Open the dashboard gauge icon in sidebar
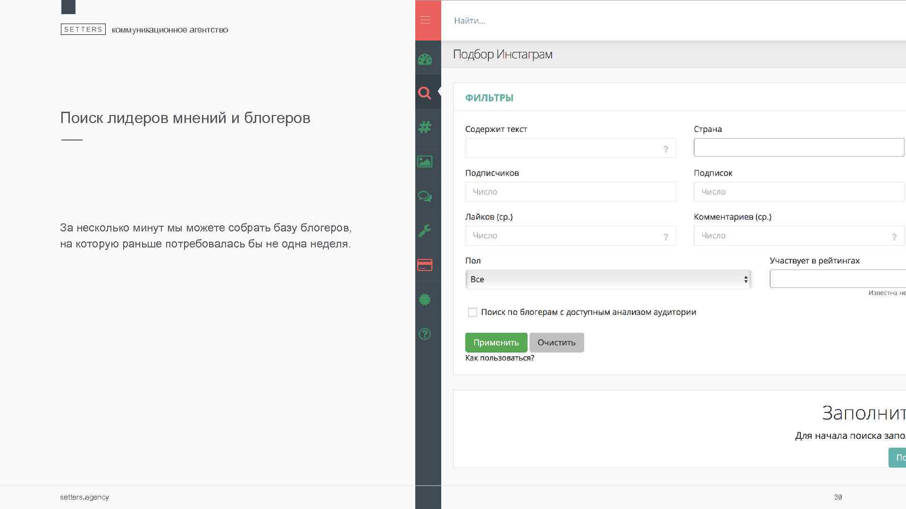Viewport: 906px width, 509px height. pyautogui.click(x=425, y=60)
